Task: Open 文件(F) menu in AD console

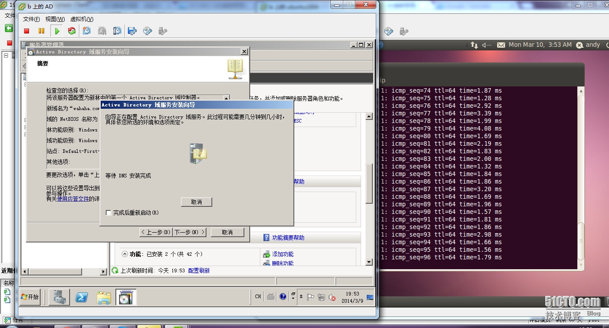Action: (x=31, y=19)
